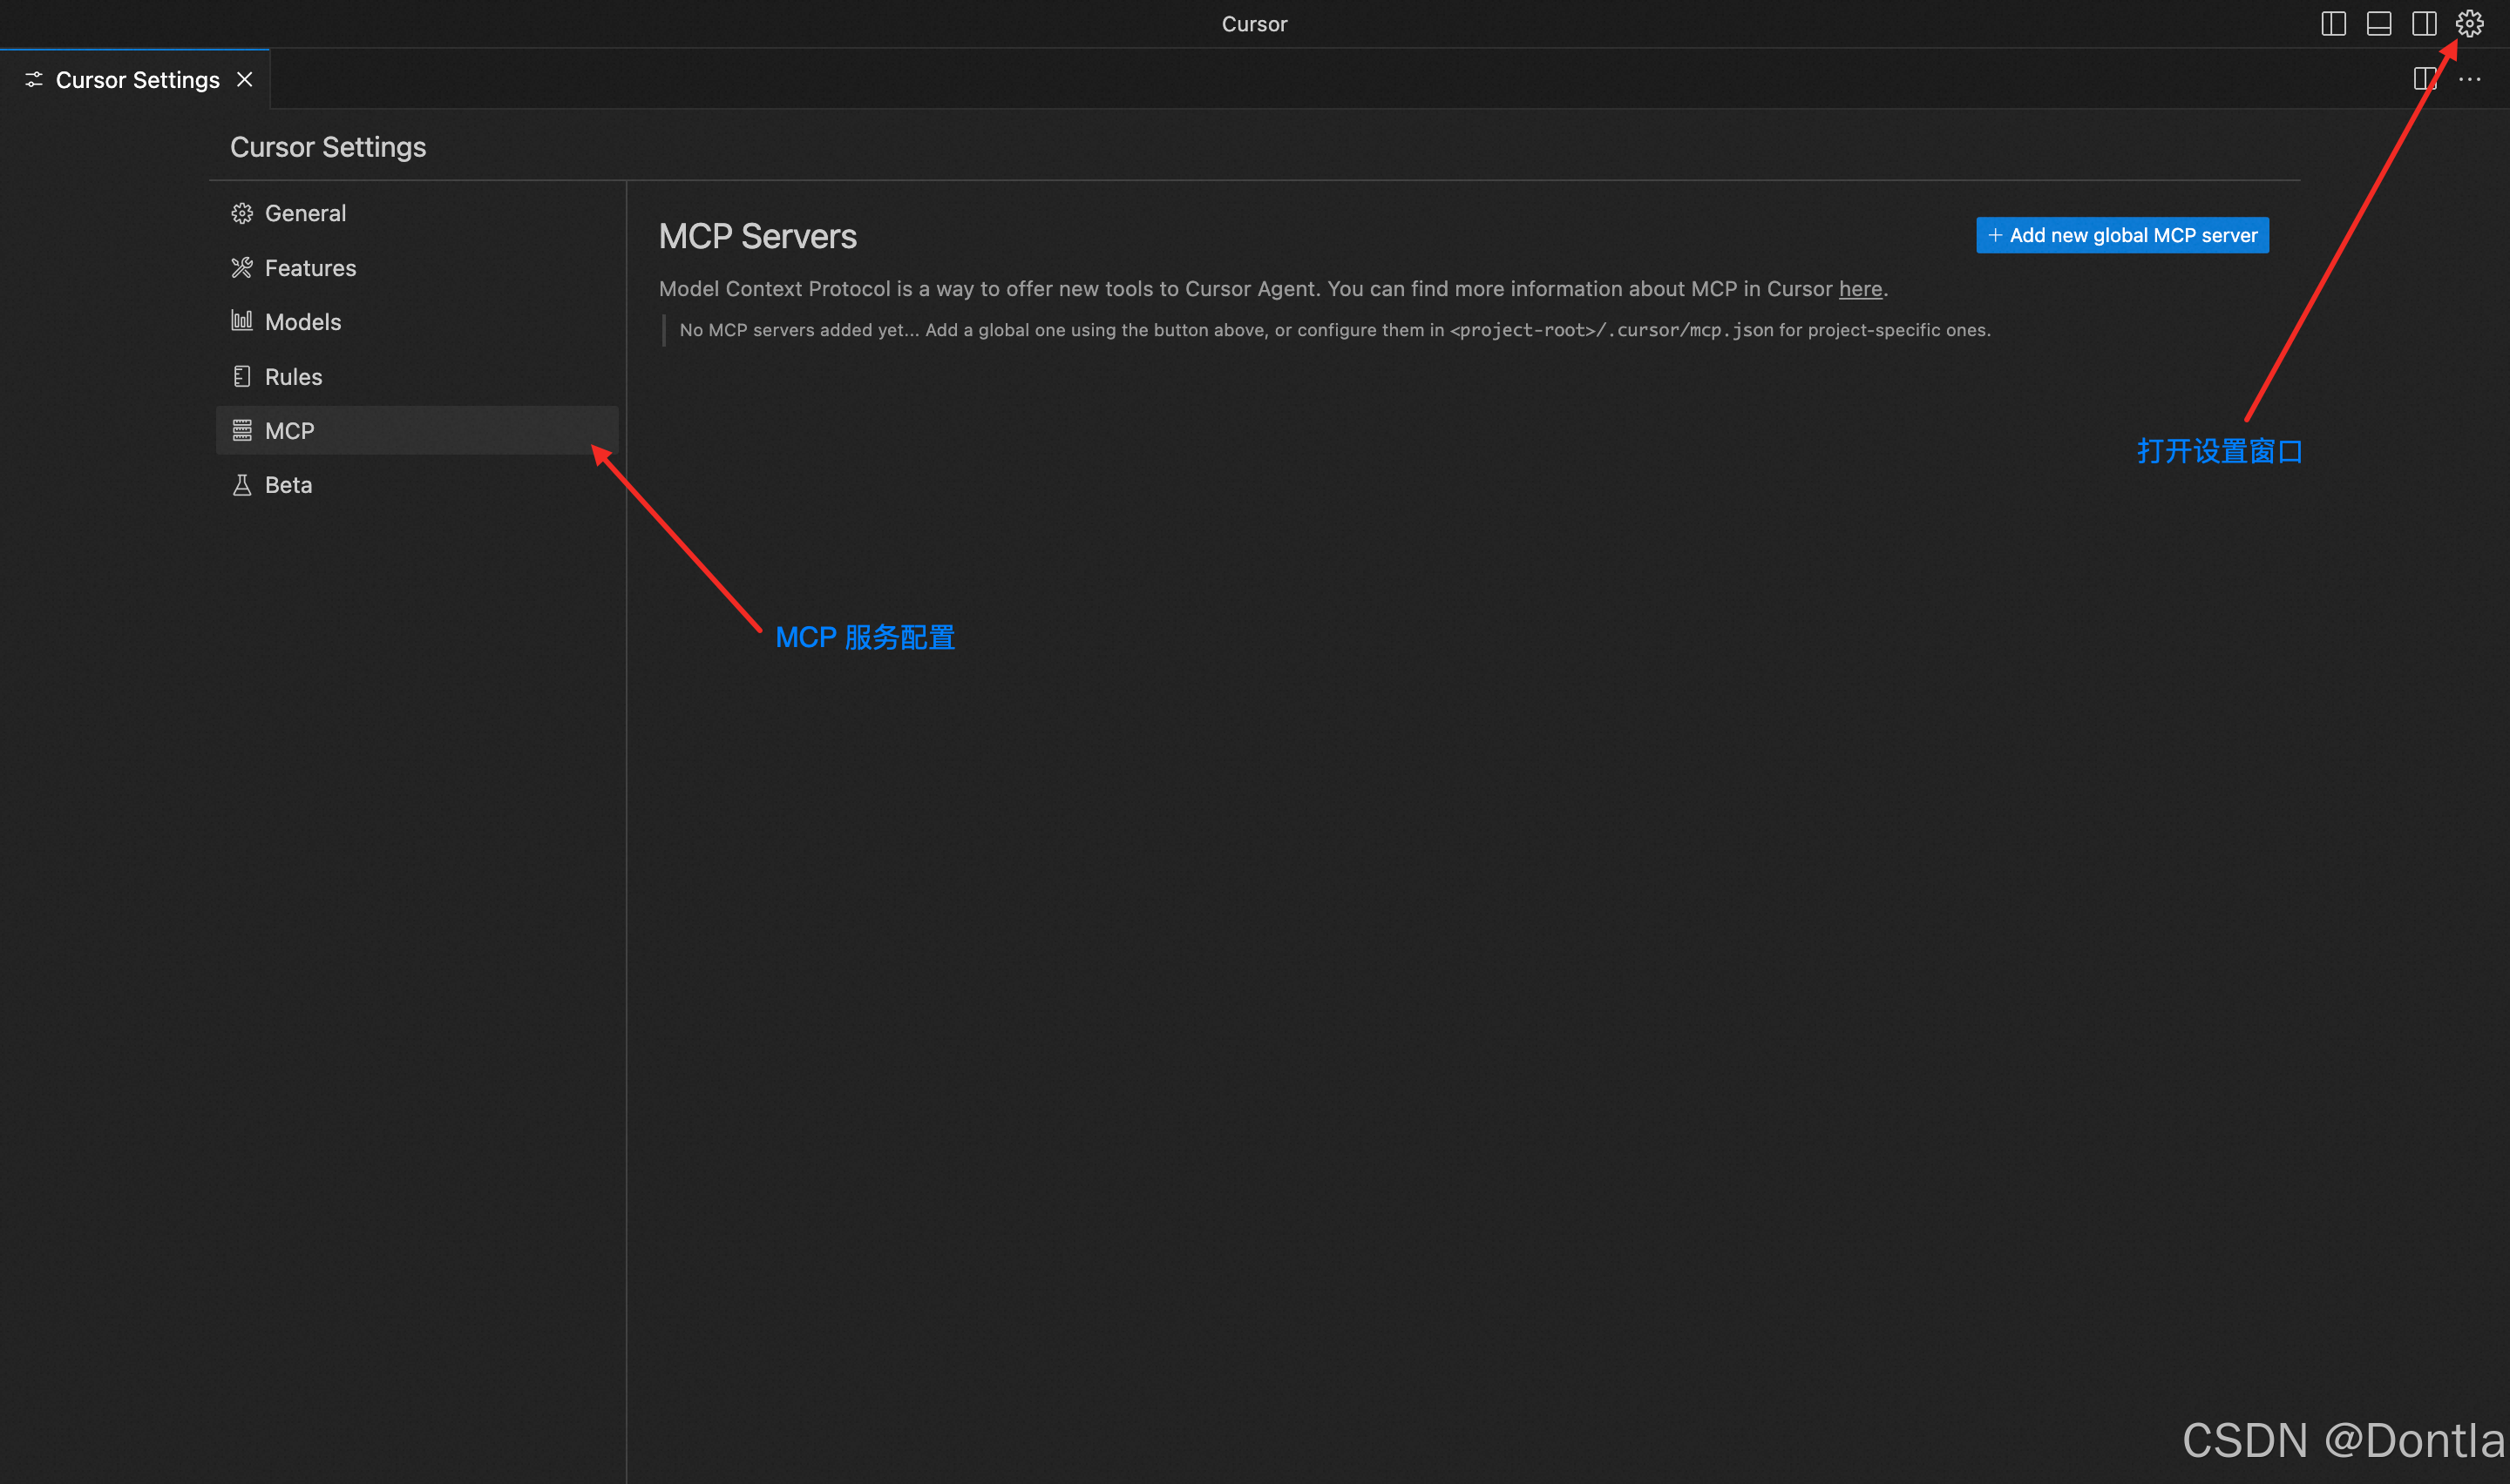
Task: Open the Models settings section
Action: tap(303, 321)
